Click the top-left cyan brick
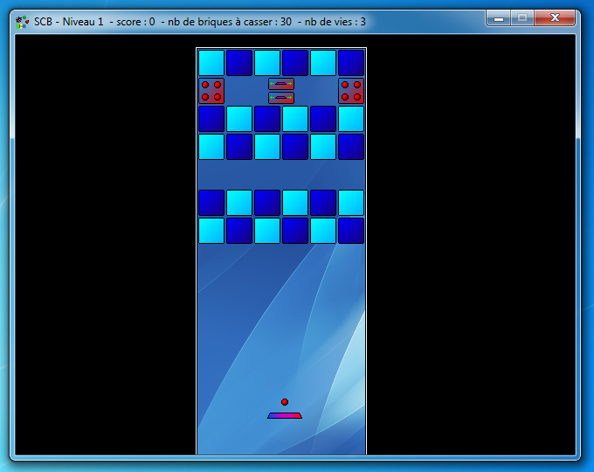Viewport: 594px width, 472px height. pyautogui.click(x=211, y=63)
